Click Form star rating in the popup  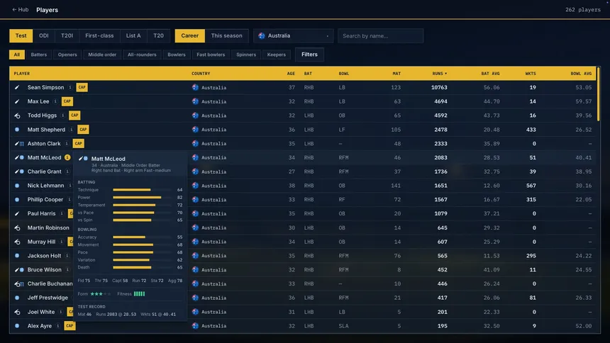click(x=101, y=294)
